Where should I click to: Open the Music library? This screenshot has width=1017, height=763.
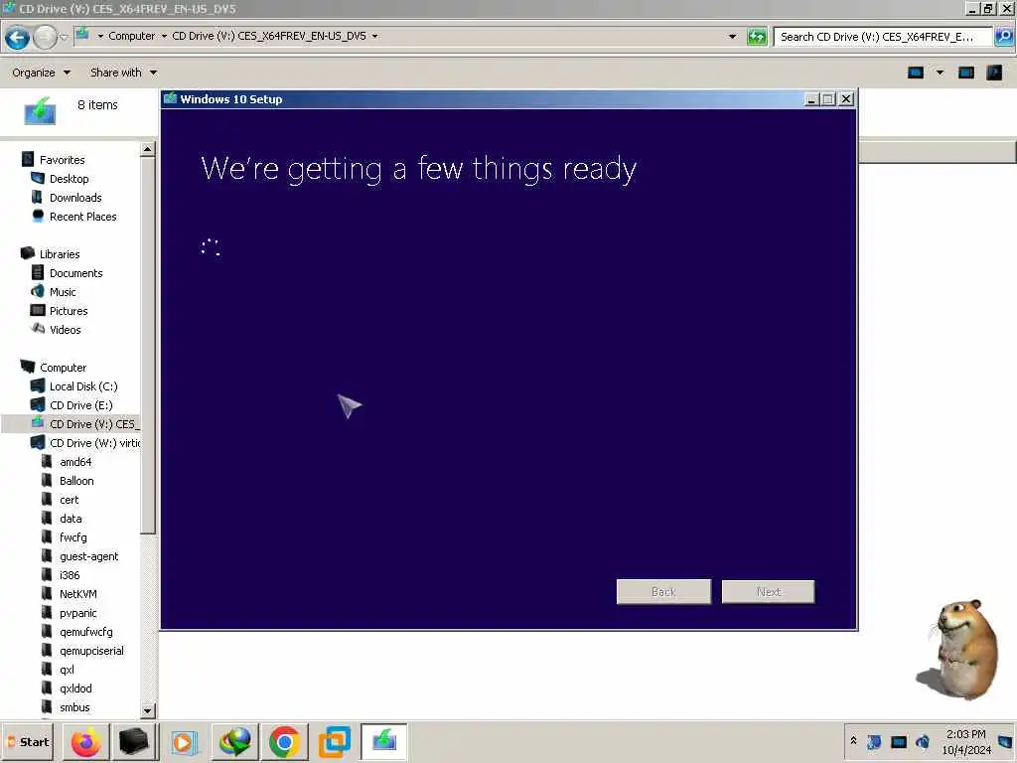point(63,292)
